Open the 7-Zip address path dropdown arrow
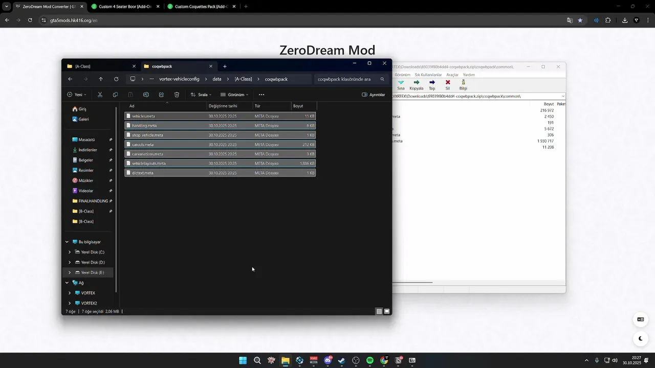Viewport: 655px width, 368px height. click(x=563, y=96)
